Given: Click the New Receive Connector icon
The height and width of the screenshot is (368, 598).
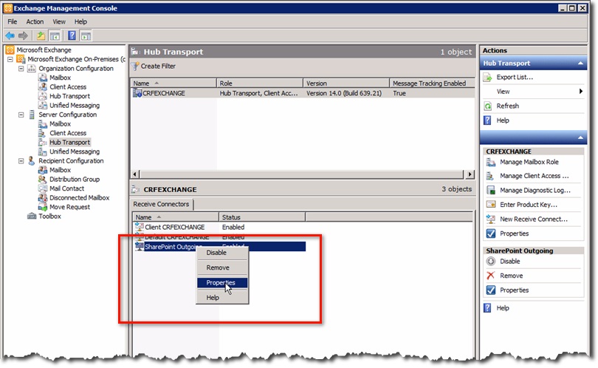Looking at the screenshot, I should pos(491,219).
